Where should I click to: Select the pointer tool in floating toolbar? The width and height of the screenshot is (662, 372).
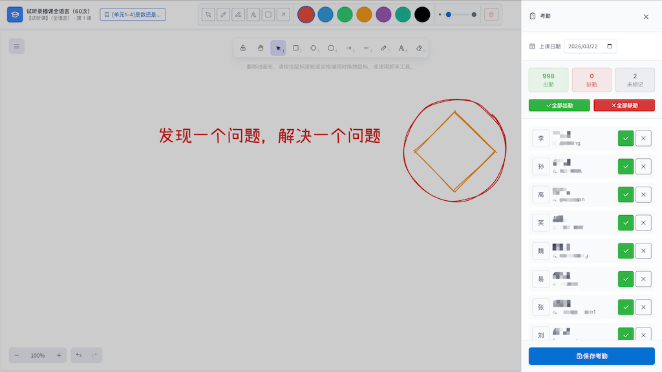point(278,48)
